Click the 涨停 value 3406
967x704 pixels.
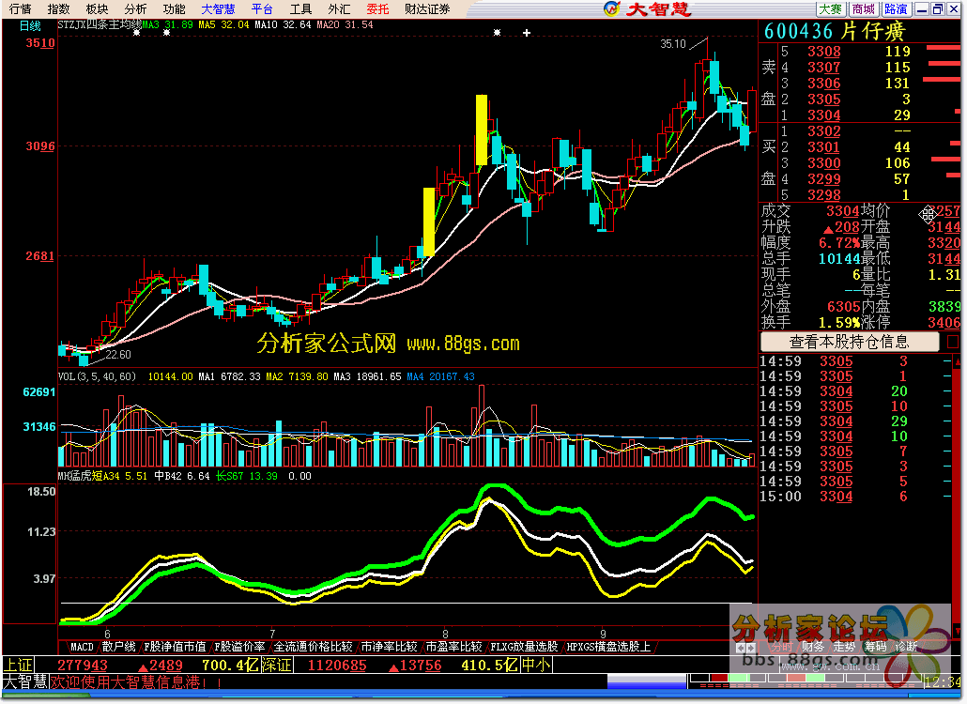[944, 322]
